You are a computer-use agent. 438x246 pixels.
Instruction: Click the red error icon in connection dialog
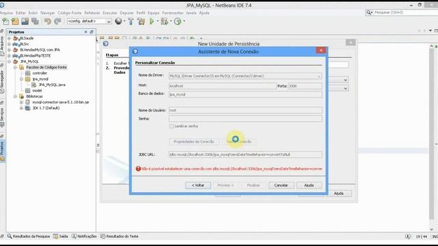(x=138, y=169)
